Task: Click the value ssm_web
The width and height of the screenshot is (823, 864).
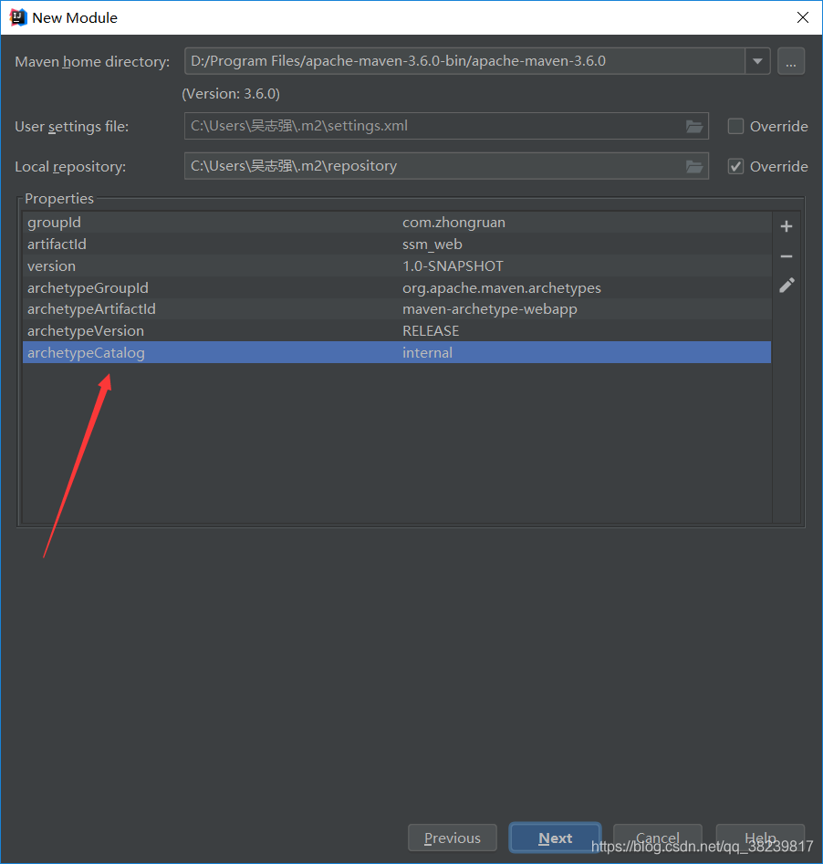Action: (x=432, y=245)
